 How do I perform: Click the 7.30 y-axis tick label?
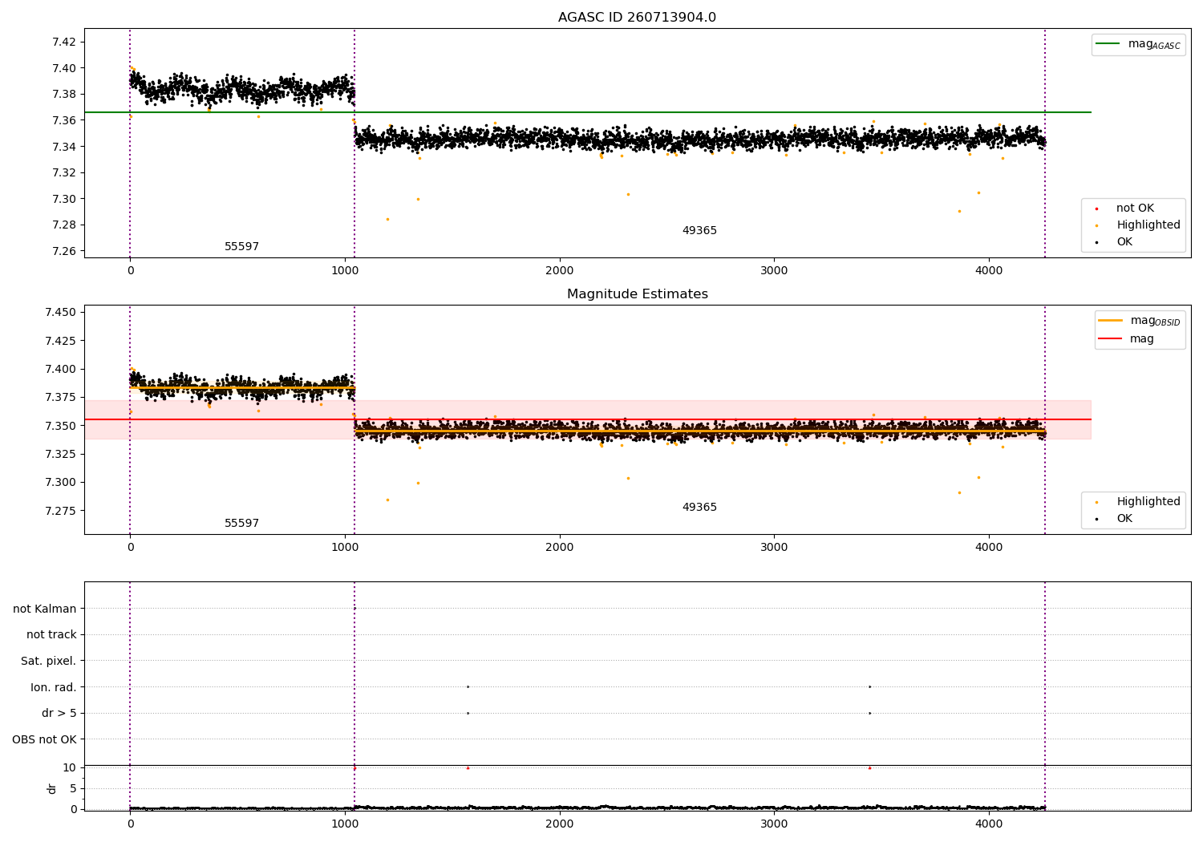(63, 199)
